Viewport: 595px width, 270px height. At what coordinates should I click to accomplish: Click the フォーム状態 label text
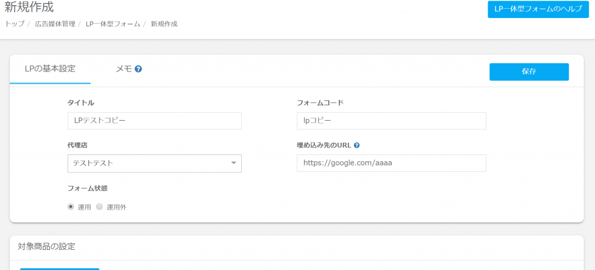coord(88,188)
